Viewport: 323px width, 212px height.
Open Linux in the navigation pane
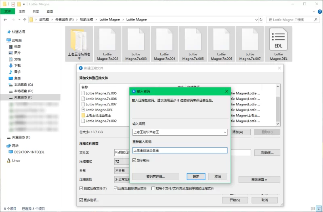(16, 160)
